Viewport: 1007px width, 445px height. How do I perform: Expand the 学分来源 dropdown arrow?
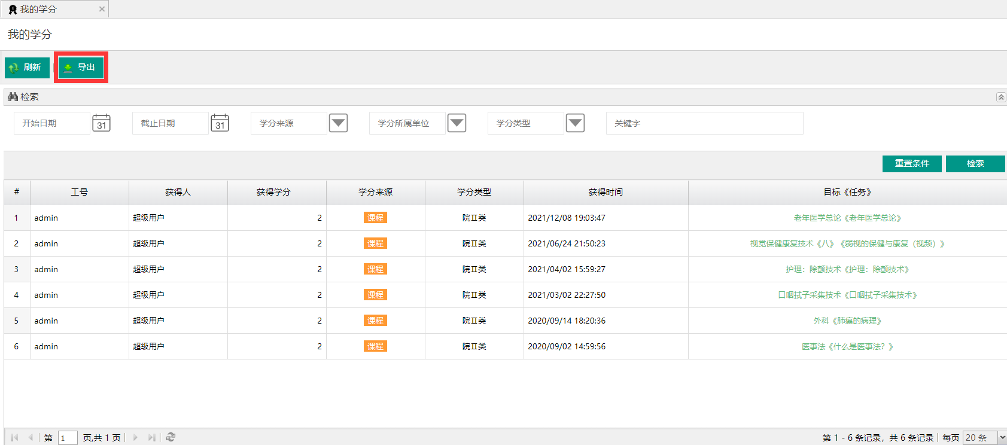point(338,123)
